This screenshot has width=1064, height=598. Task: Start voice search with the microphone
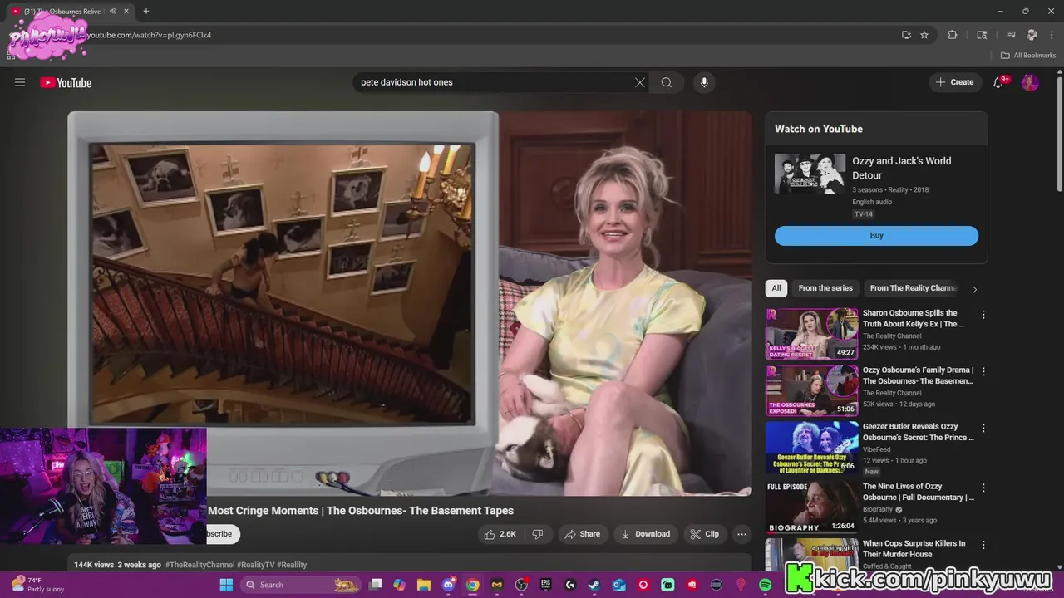704,82
